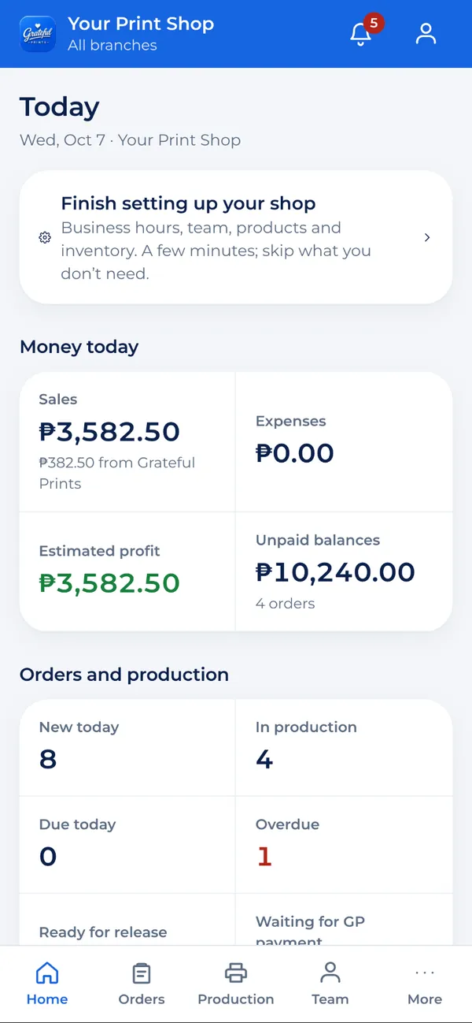The height and width of the screenshot is (1023, 472).
Task: View the Overdue orders tile
Action: click(344, 844)
